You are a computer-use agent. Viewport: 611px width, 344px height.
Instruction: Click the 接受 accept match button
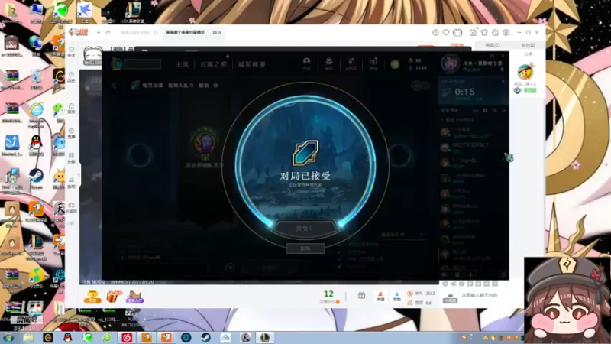tap(304, 229)
